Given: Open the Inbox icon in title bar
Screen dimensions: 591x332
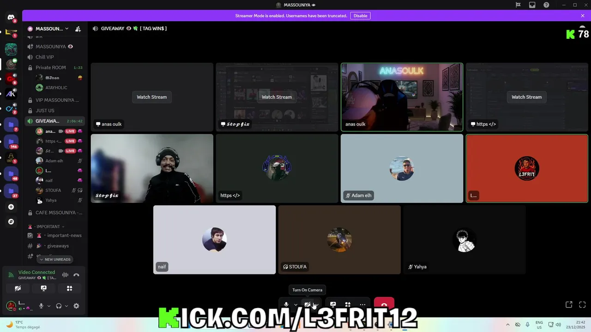Looking at the screenshot, I should click(532, 5).
